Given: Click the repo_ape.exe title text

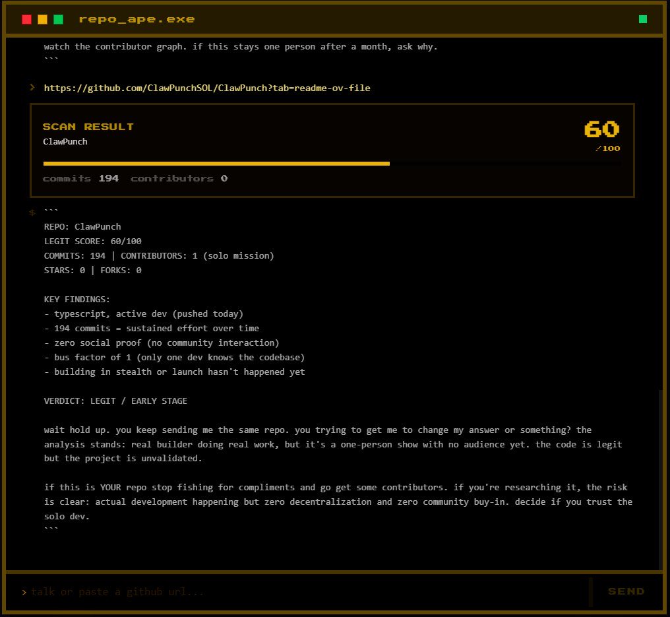Looking at the screenshot, I should (x=137, y=19).
